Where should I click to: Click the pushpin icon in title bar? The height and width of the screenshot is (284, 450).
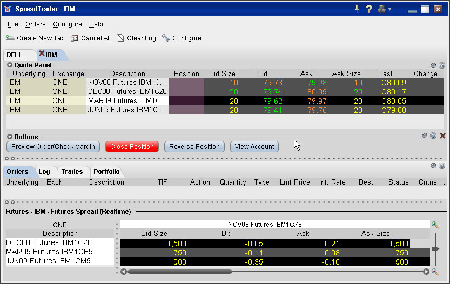[x=357, y=9]
